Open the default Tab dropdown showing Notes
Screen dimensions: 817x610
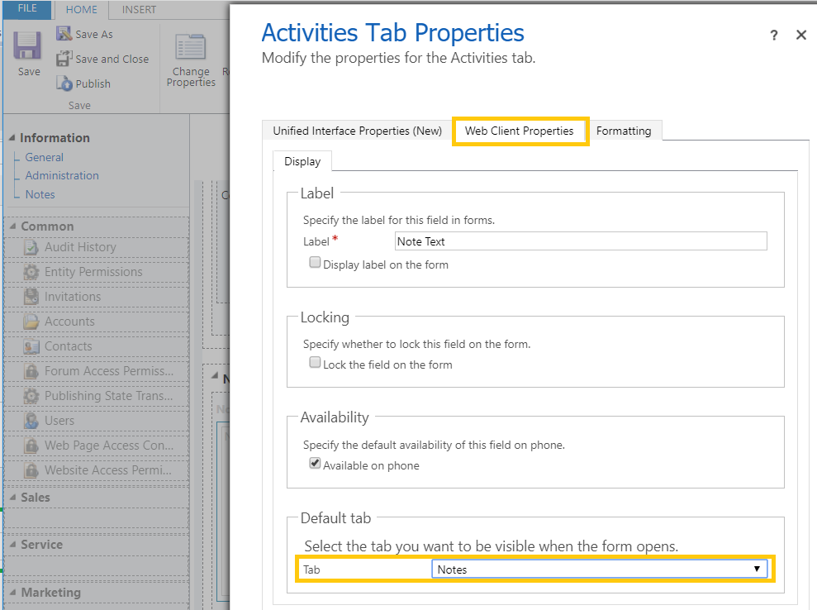tap(756, 569)
